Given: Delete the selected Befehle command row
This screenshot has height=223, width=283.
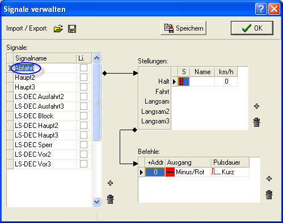Looking at the screenshot, I should tap(269, 195).
